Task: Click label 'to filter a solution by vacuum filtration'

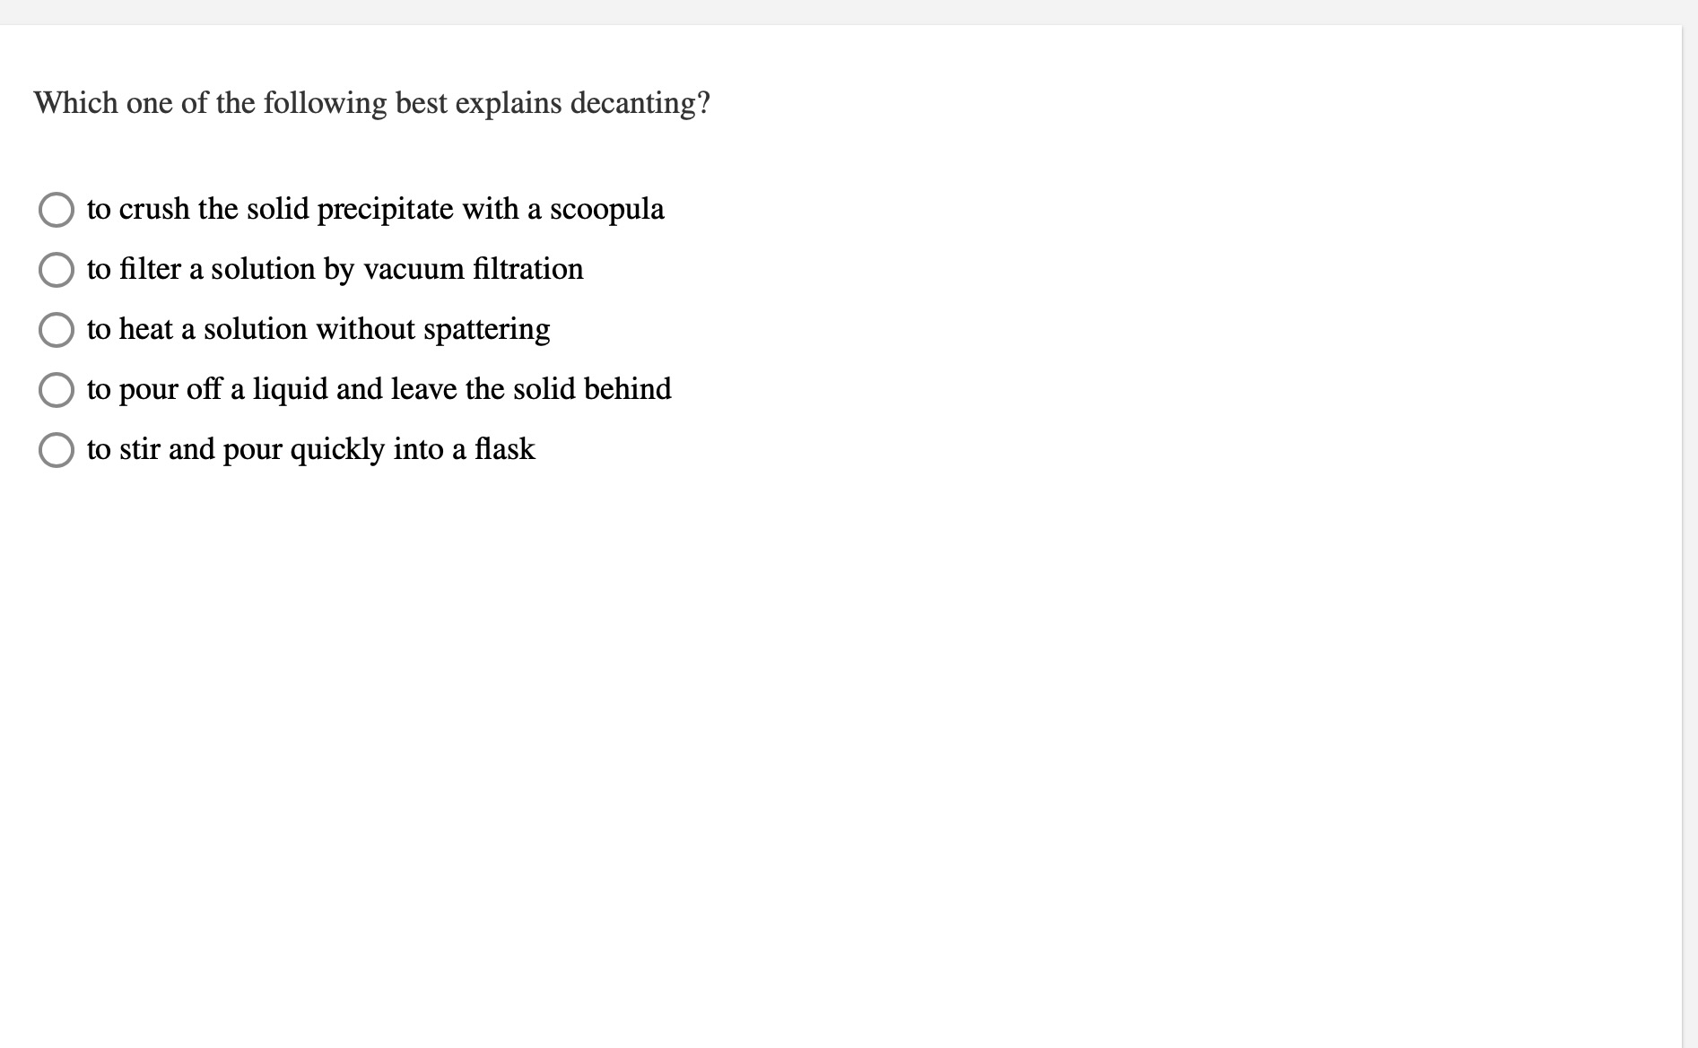Action: pos(335,269)
